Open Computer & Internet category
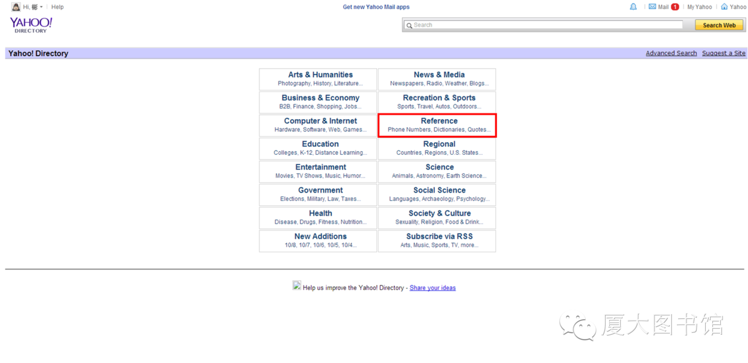This screenshot has width=748, height=363. (320, 121)
